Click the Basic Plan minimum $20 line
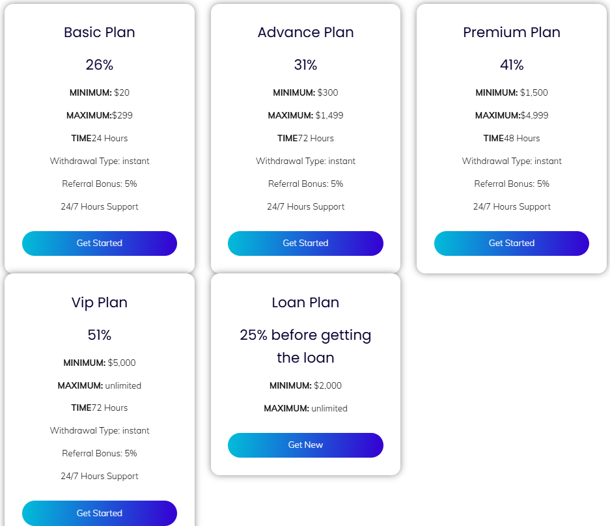This screenshot has height=526, width=610. coord(100,92)
